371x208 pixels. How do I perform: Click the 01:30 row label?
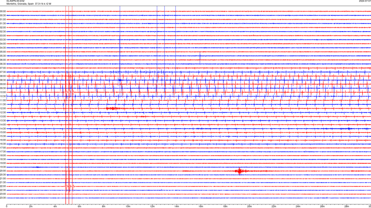pyautogui.click(x=3, y=23)
